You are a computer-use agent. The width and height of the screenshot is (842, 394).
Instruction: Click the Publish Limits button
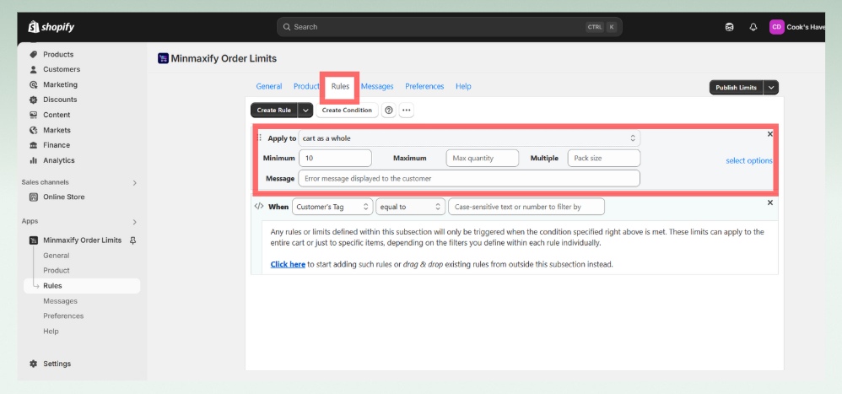click(x=737, y=88)
